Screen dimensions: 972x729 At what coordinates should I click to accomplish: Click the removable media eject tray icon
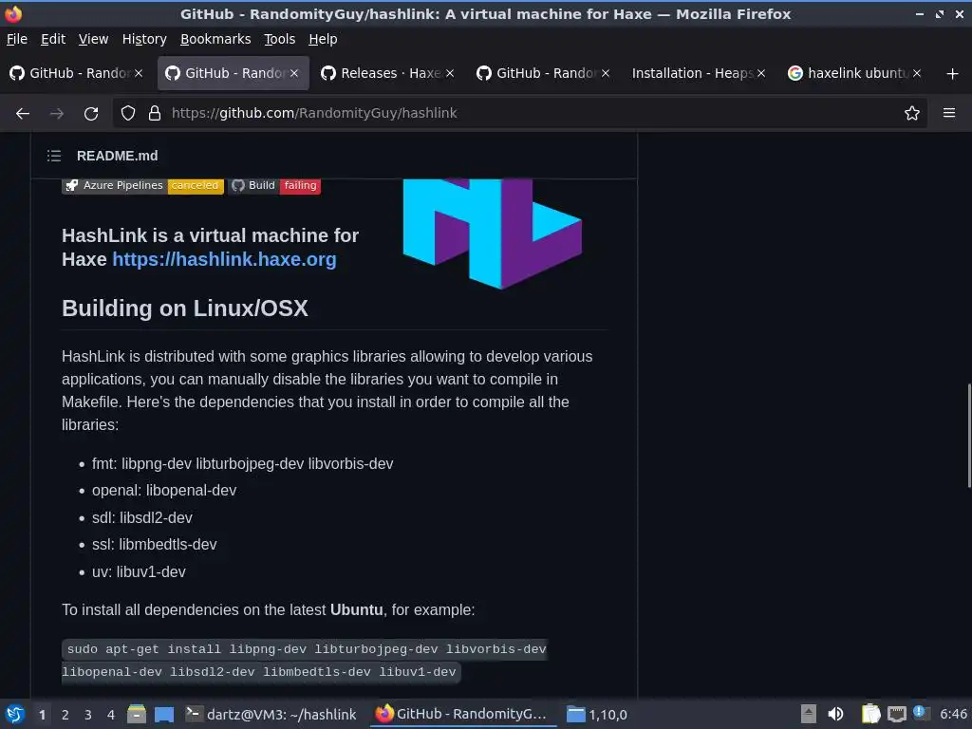(x=809, y=714)
